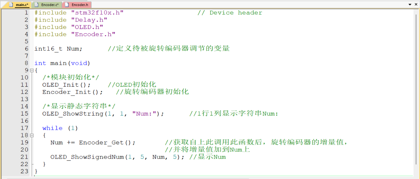Screen dimensions: 420x179
Task: Click the 'OLED_ShowString' function call
Action: (73, 114)
